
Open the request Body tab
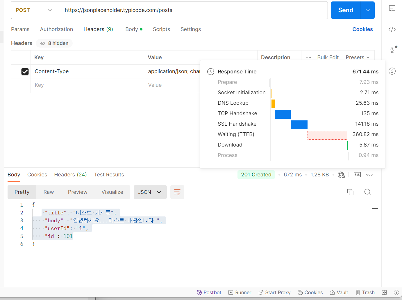click(134, 29)
